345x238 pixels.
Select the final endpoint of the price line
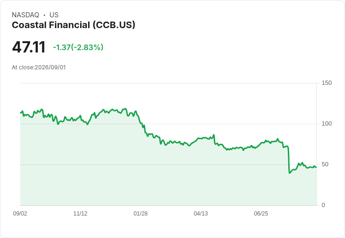tap(316, 167)
